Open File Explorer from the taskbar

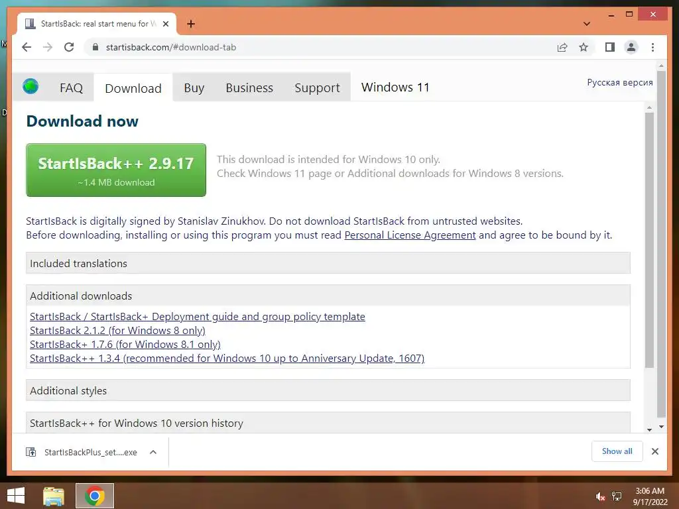(x=54, y=496)
